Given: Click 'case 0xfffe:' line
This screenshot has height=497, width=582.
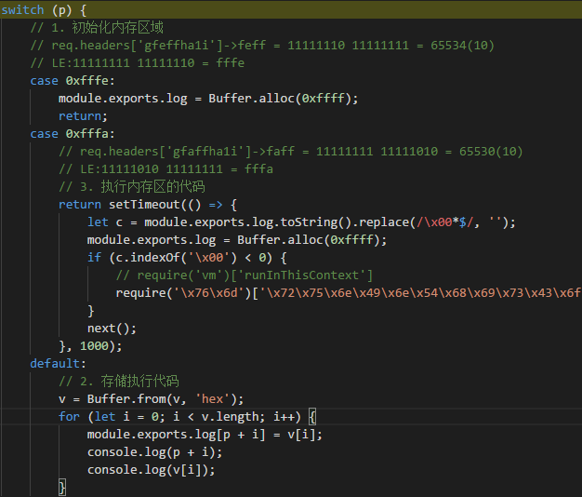Looking at the screenshot, I should pyautogui.click(x=73, y=81).
